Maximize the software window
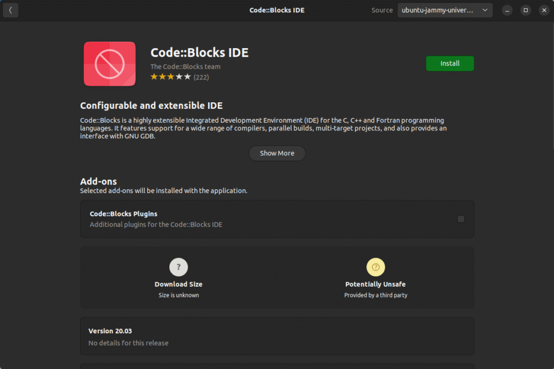The height and width of the screenshot is (369, 554). pos(525,10)
